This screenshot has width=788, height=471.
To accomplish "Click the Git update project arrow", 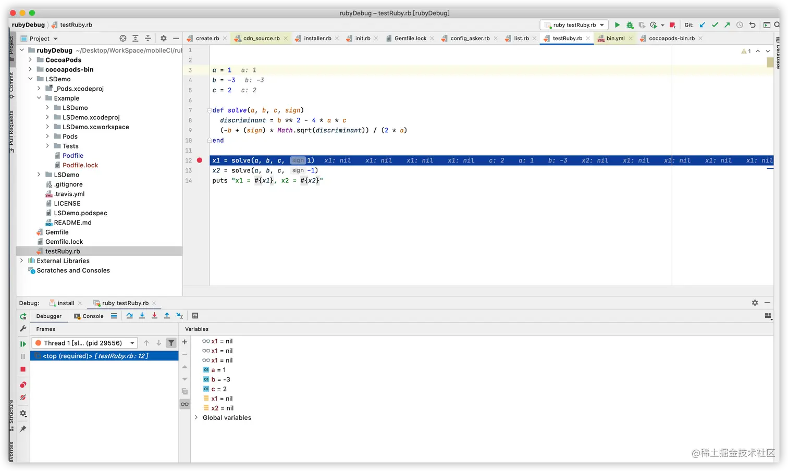I will click(x=703, y=25).
